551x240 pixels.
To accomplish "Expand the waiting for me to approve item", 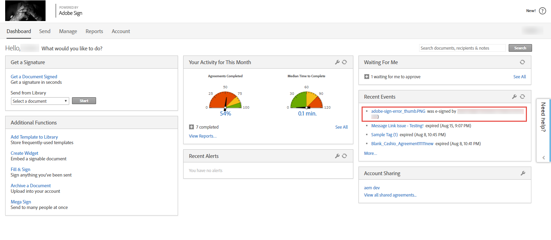I will tap(367, 77).
